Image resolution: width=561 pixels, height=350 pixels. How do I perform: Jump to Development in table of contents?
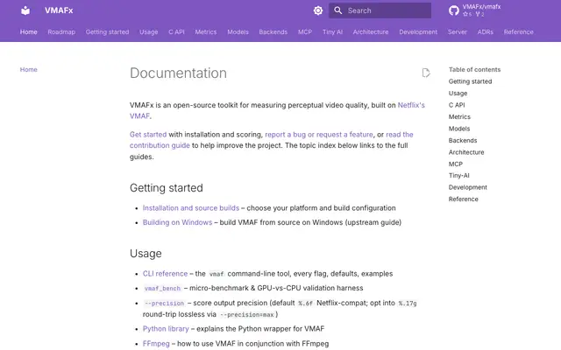tap(467, 187)
